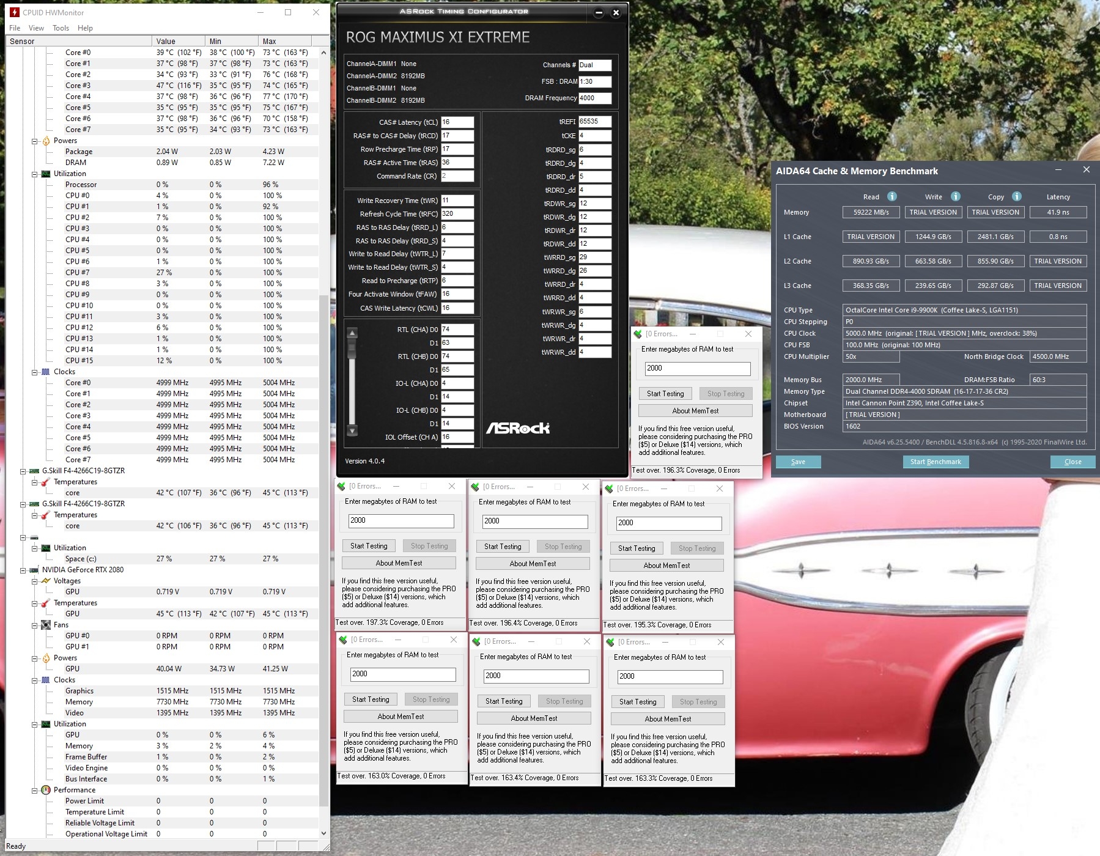
Task: Click the Close button in AIDA64 window
Action: tap(1072, 462)
